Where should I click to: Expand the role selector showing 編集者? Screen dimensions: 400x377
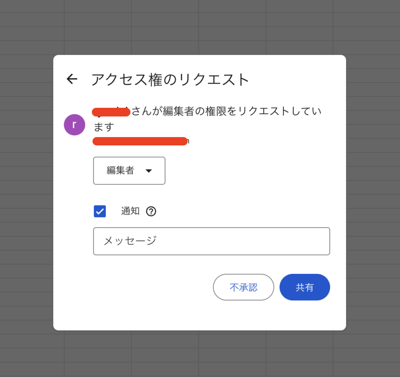coord(129,171)
